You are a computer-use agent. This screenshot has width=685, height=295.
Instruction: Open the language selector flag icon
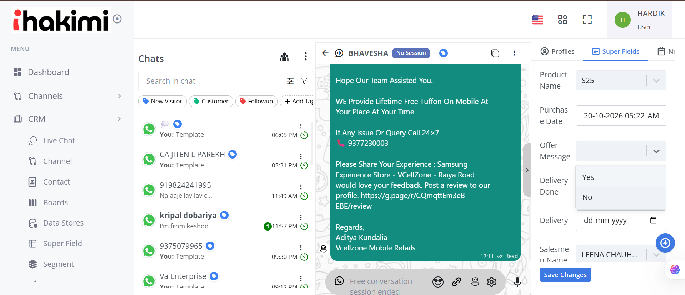pos(537,20)
